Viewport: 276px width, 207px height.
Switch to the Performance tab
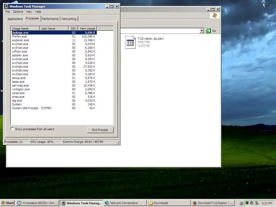50,19
